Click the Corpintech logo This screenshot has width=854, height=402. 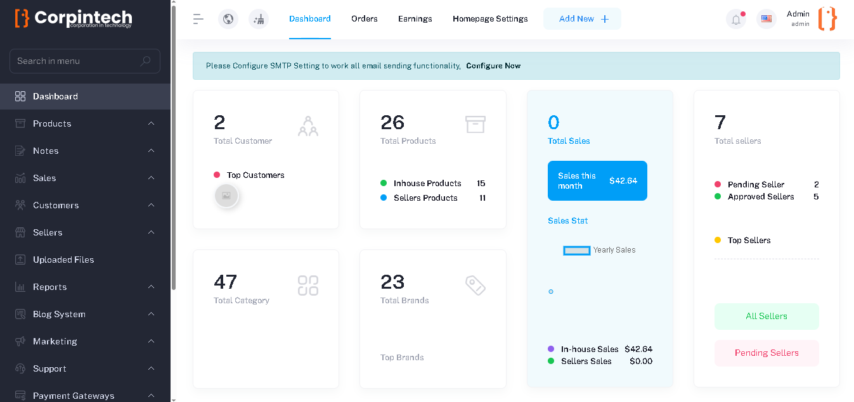pyautogui.click(x=74, y=18)
